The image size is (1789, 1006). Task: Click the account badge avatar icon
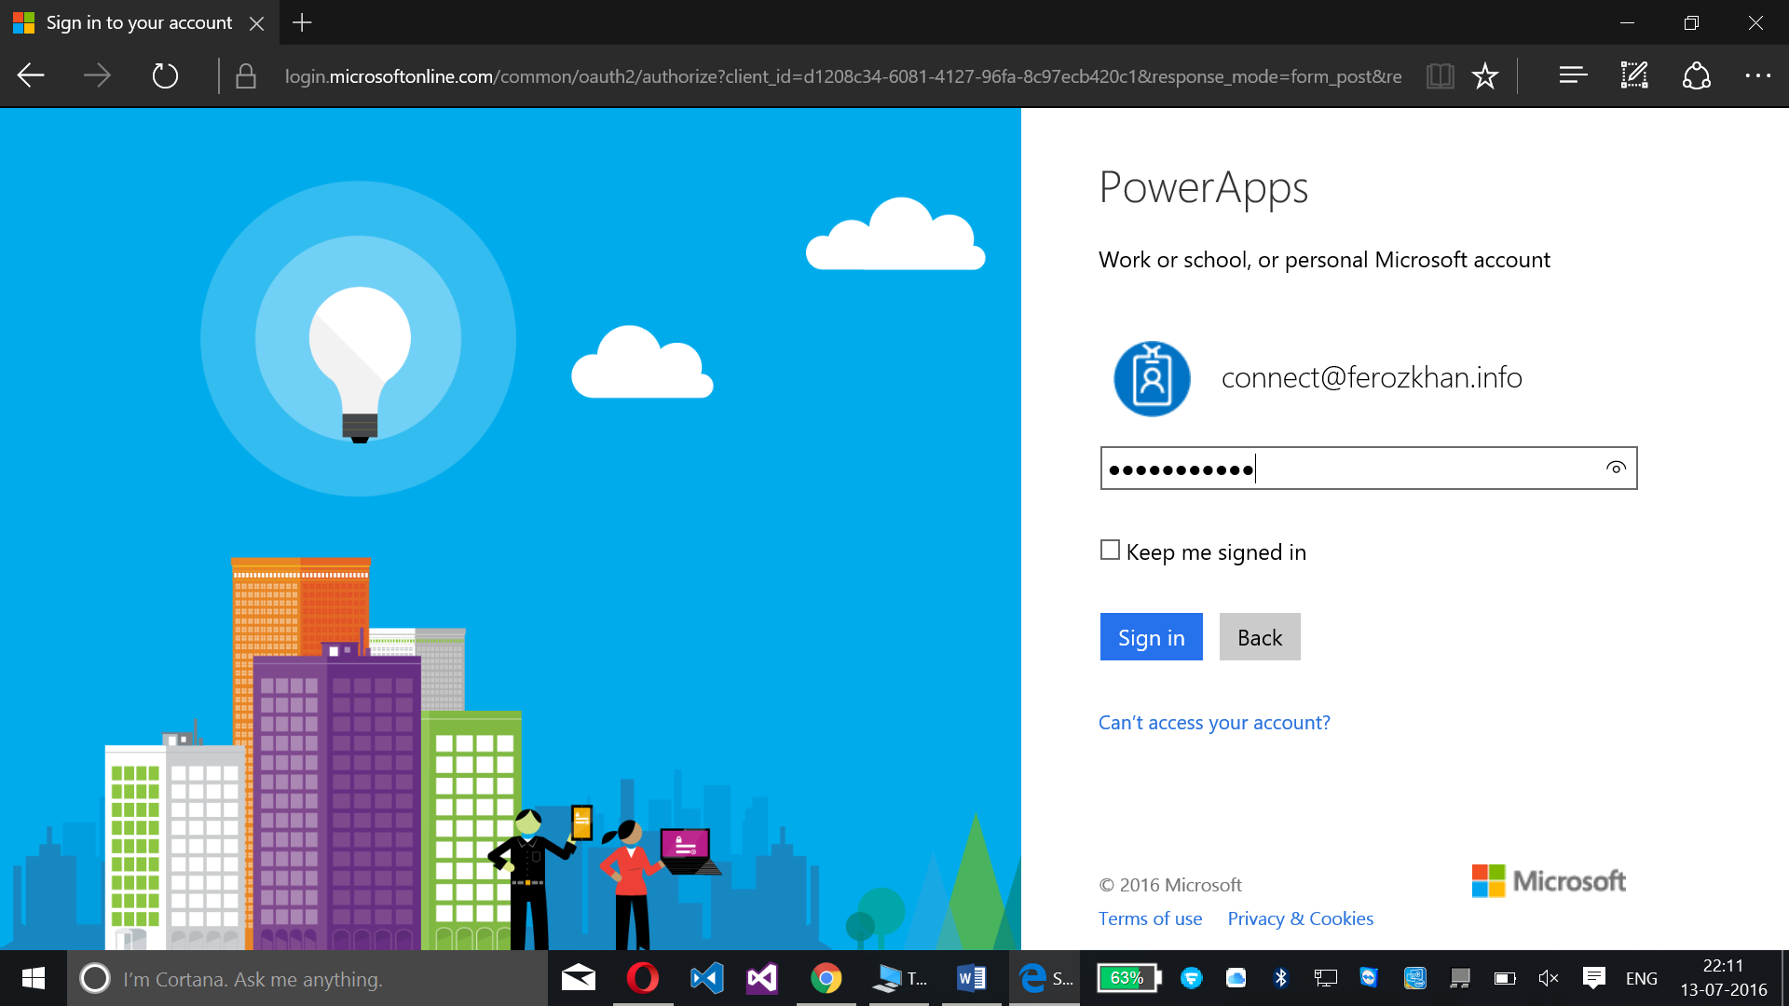pyautogui.click(x=1152, y=378)
